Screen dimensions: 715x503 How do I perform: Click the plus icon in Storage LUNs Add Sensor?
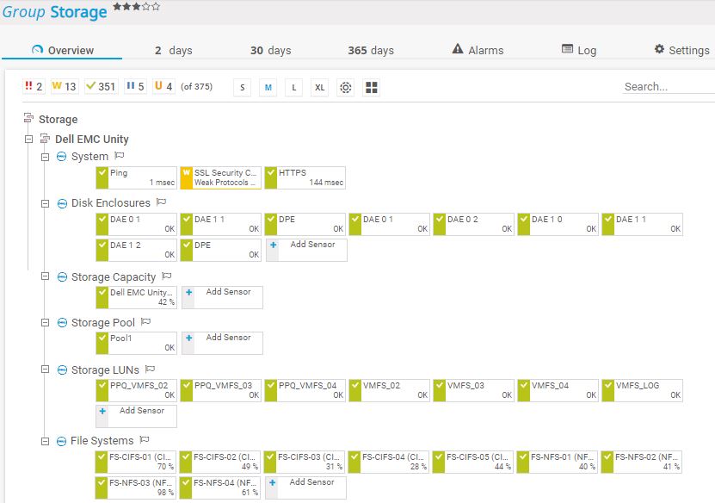click(x=102, y=411)
